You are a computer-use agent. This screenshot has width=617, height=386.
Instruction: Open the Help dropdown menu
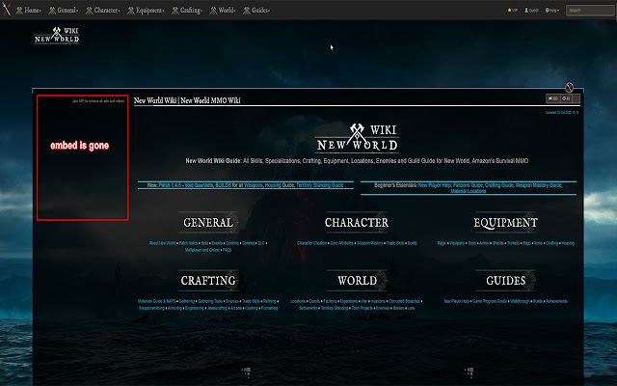551,11
